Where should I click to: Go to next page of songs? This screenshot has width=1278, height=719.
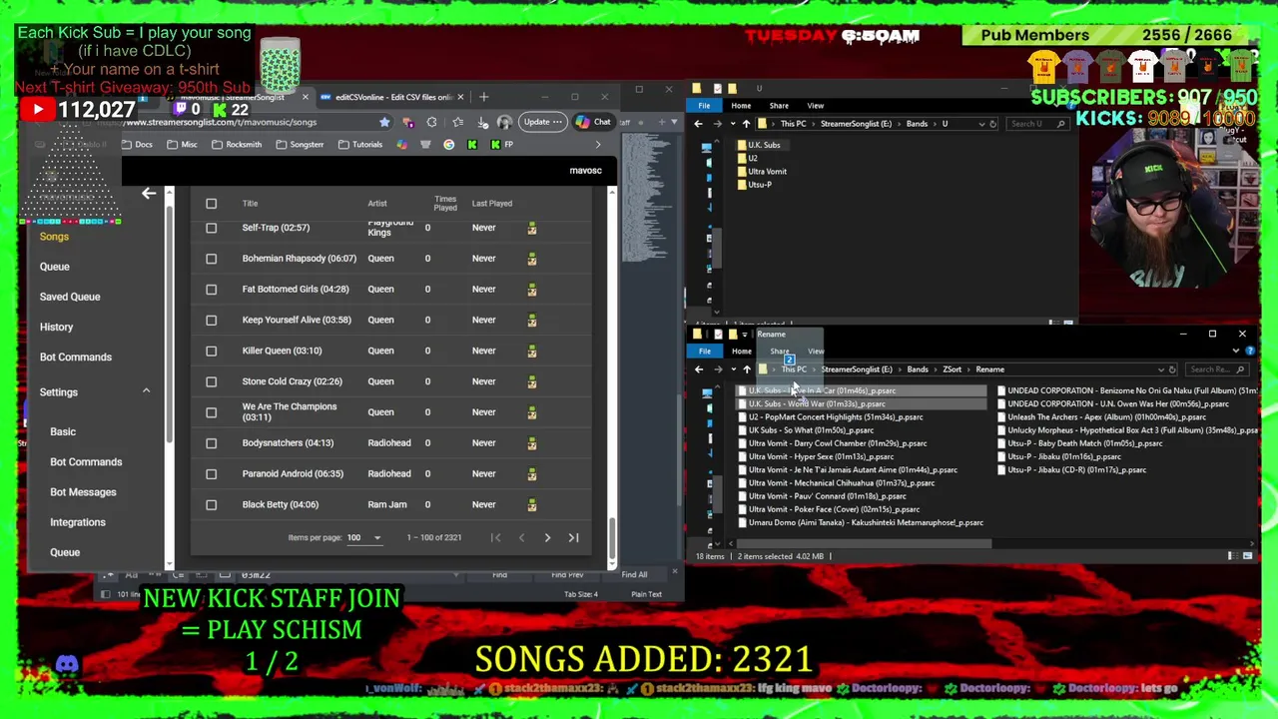click(547, 537)
